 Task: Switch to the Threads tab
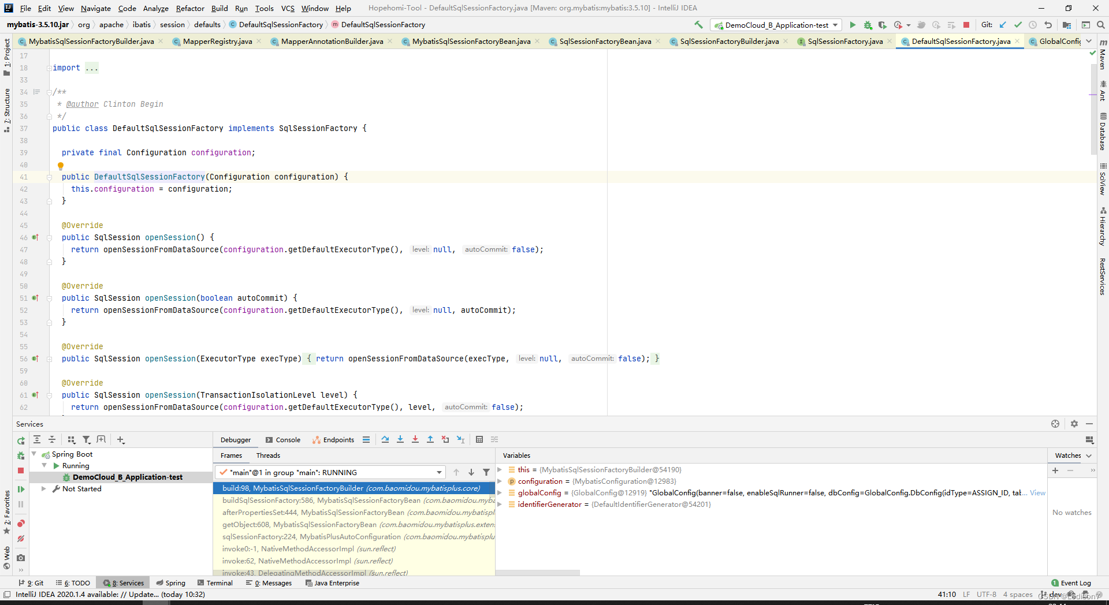click(268, 455)
